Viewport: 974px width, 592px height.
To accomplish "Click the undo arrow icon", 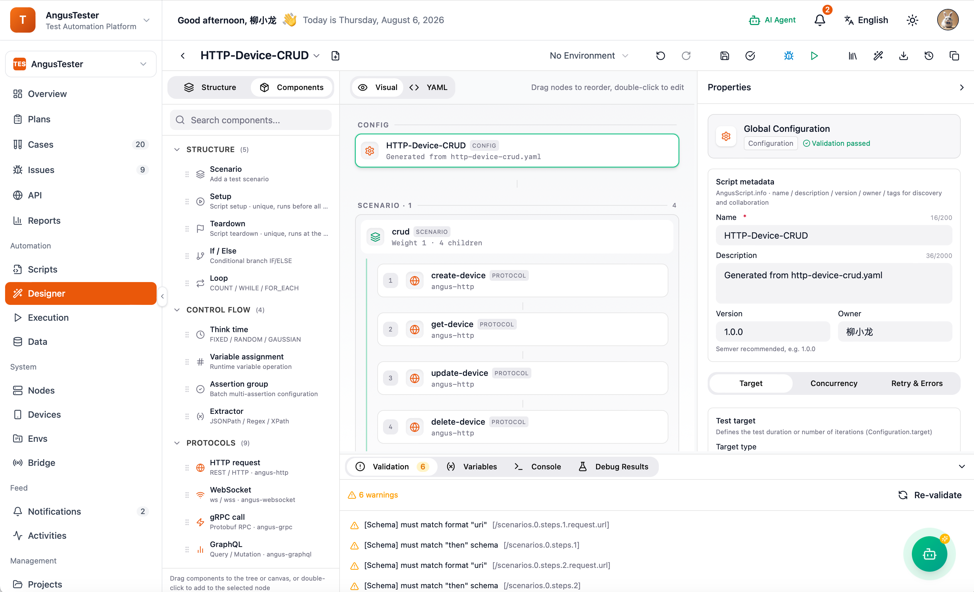I will click(x=660, y=56).
